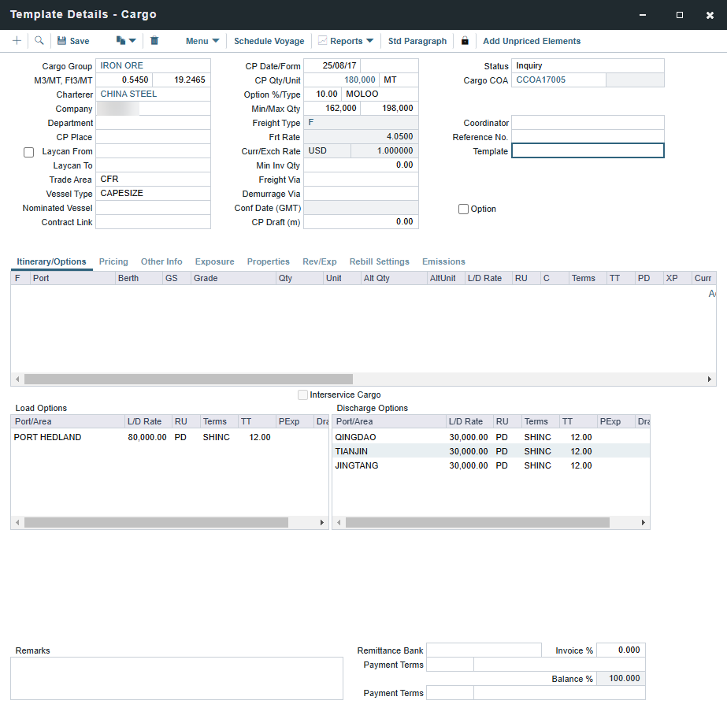Expand the copy dropdown arrow in toolbar
The width and height of the screenshot is (727, 704).
[x=132, y=41]
